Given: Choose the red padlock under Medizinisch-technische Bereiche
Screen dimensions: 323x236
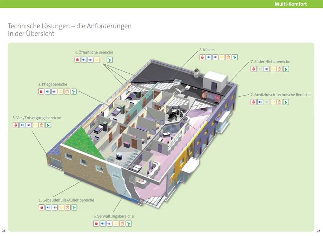Looking at the screenshot, I should 254,102.
